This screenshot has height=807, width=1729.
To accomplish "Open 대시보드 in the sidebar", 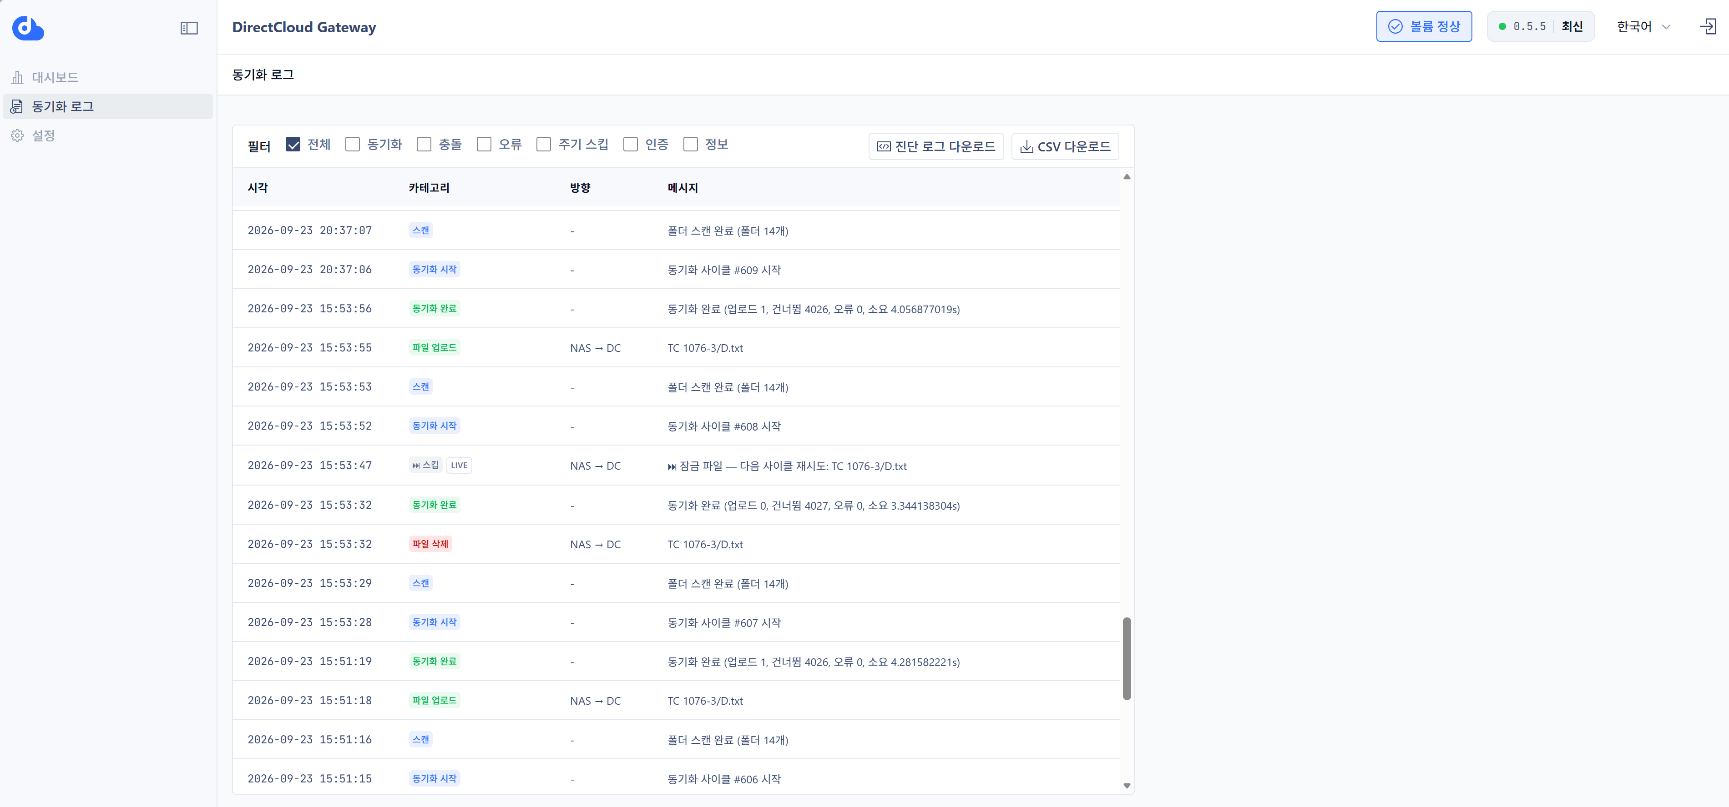I will coord(107,77).
